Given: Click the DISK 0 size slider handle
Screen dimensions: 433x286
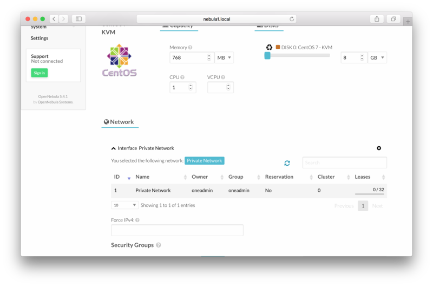Looking at the screenshot, I should [x=267, y=55].
